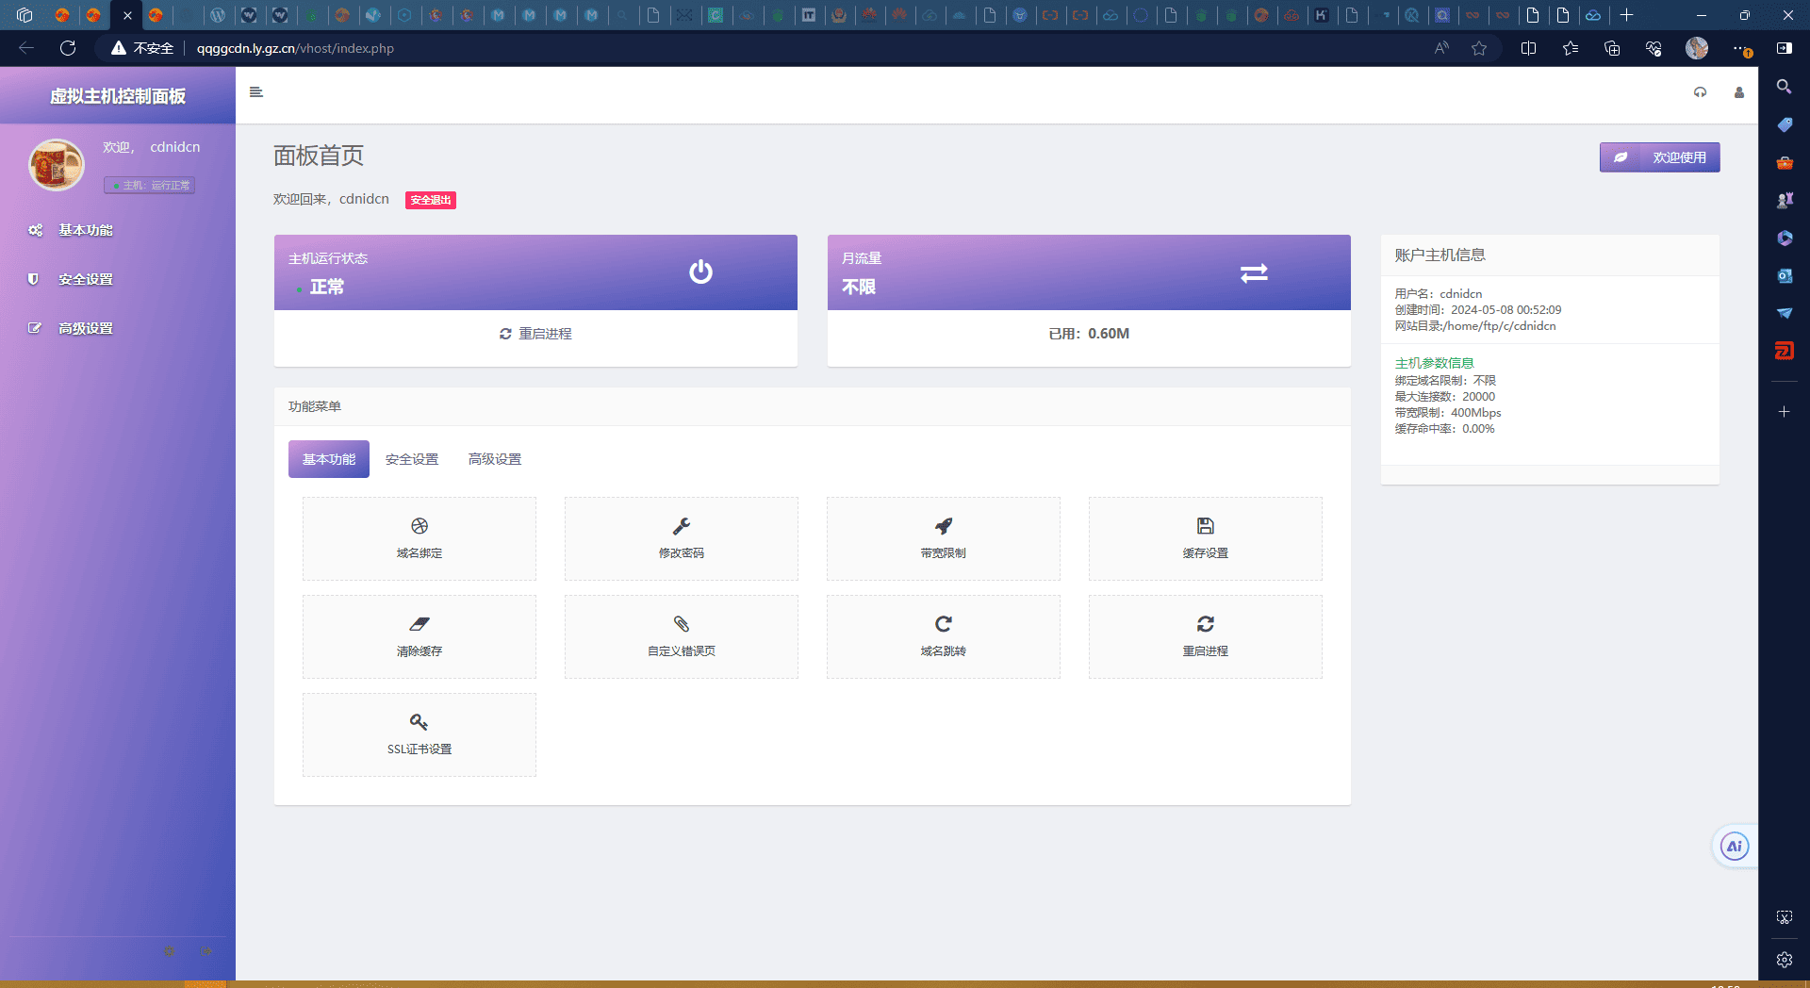Open the SSL证书设置 key tile

coord(419,734)
